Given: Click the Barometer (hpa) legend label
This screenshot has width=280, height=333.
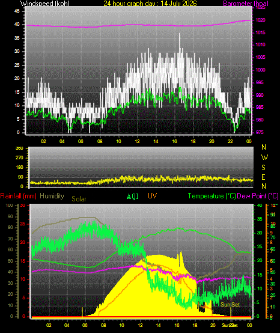Looking at the screenshot, I should (246, 4).
